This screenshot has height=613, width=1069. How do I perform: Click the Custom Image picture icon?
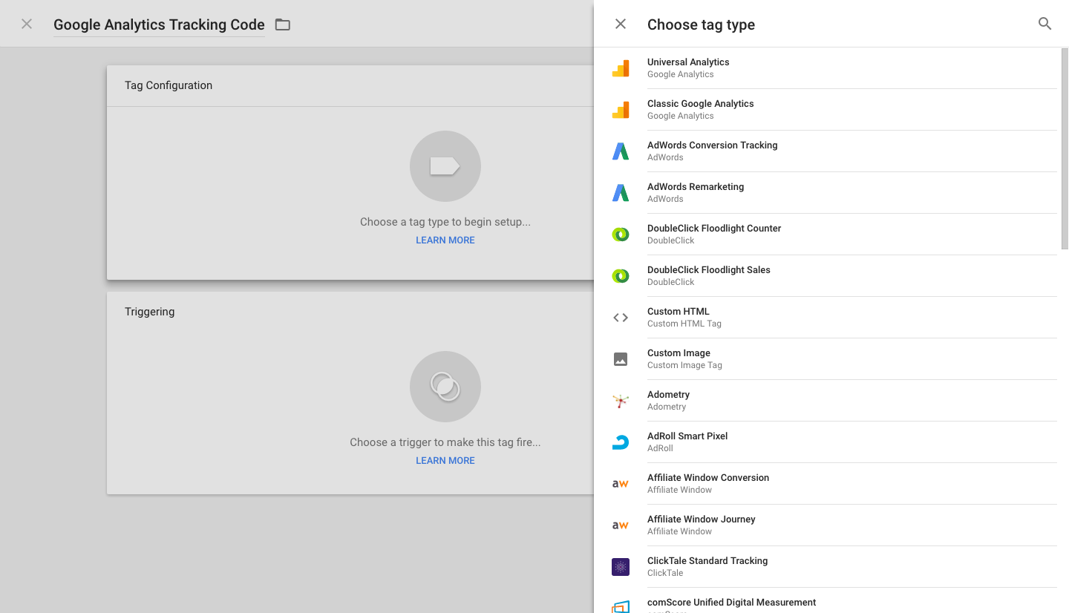(621, 359)
